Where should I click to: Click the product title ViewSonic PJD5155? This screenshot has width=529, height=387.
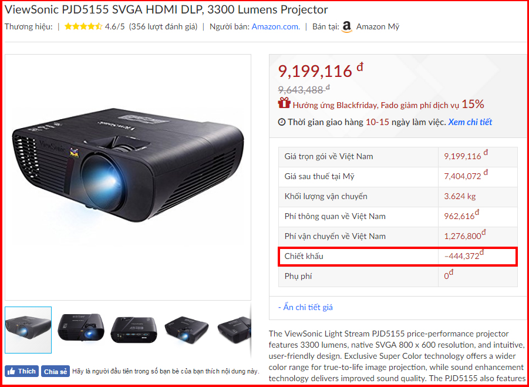point(166,9)
